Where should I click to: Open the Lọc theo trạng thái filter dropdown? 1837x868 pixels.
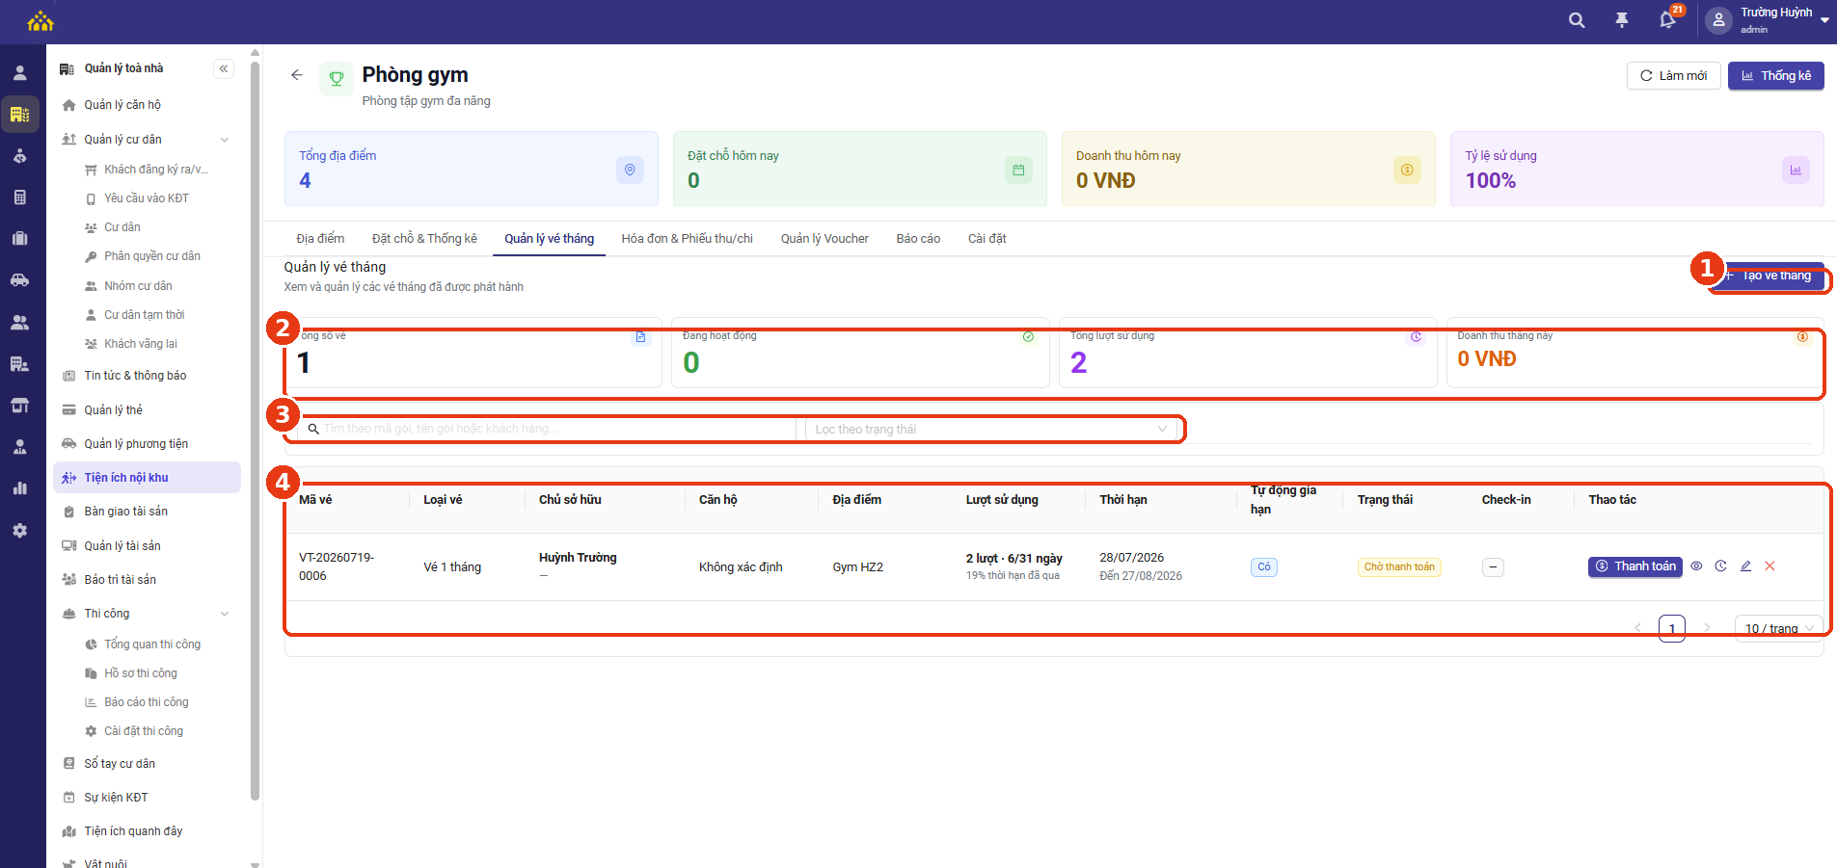point(991,430)
